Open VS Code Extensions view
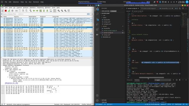Screen dimensions: 189x106 pyautogui.click(x=97, y=29)
